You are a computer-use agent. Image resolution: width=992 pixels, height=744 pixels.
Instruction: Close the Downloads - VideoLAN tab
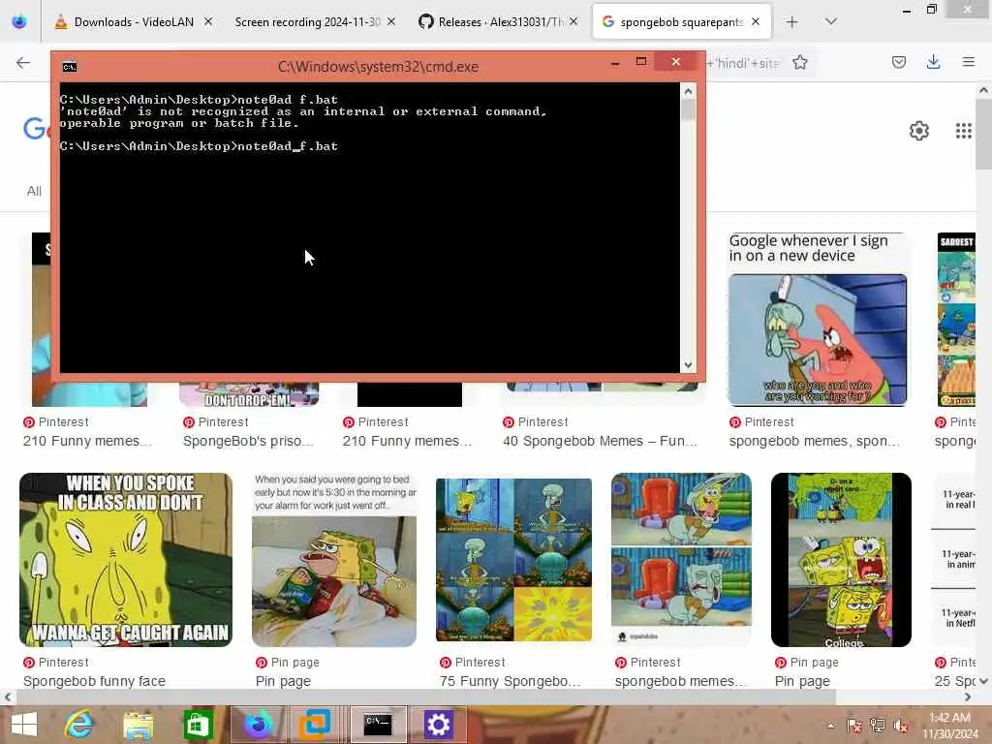[208, 22]
